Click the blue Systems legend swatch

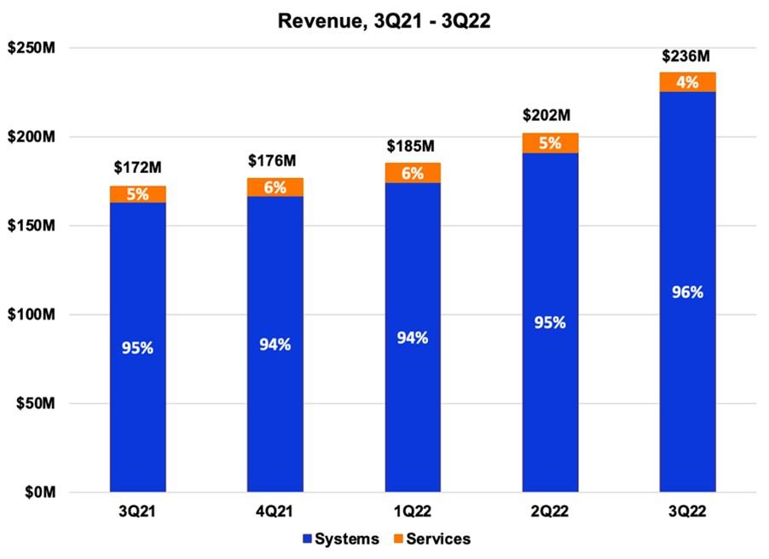(x=306, y=539)
